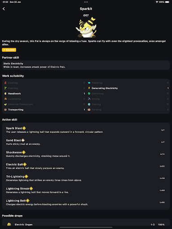Tap ground element icon beside Sand Blast

pyautogui.click(x=23, y=140)
